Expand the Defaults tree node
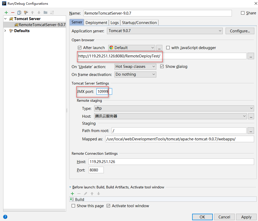This screenshot has height=221, width=258. click(x=5, y=31)
